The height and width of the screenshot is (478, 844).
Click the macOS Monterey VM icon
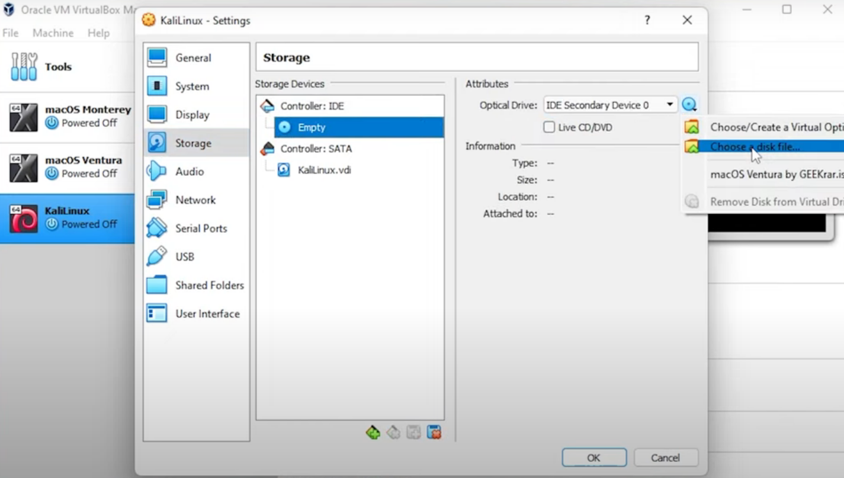pos(24,117)
